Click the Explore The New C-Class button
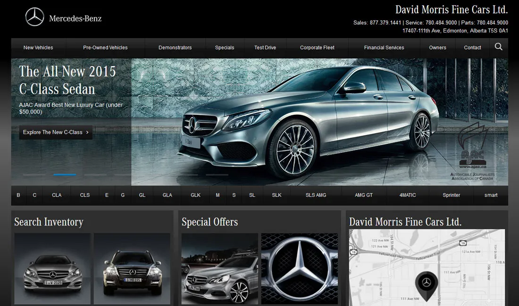Image resolution: width=519 pixels, height=306 pixels. coord(56,132)
